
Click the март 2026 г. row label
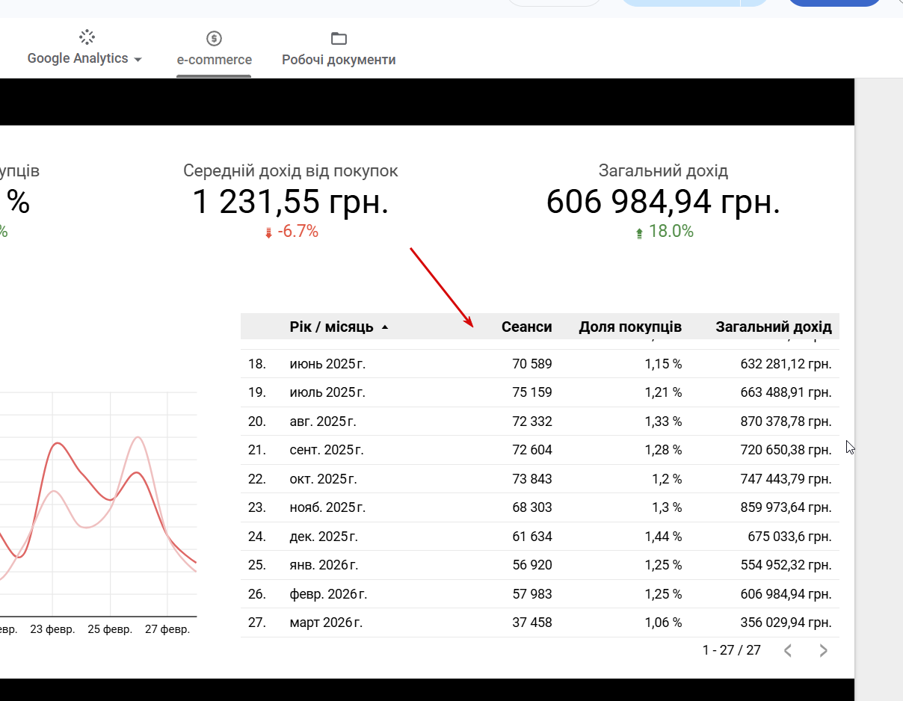(326, 623)
